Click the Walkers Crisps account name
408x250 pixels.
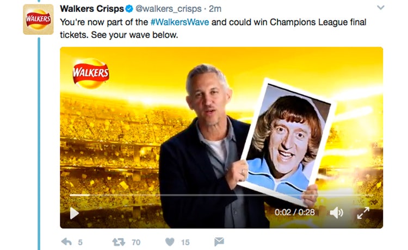click(x=92, y=9)
